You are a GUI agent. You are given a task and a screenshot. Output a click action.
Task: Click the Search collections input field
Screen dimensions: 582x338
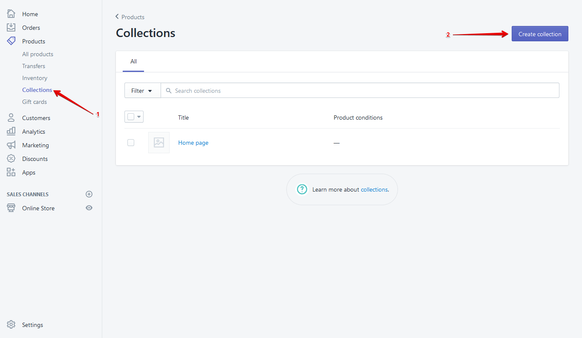(x=362, y=91)
